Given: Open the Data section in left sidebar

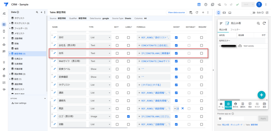Looking at the screenshot, I should (4, 25).
